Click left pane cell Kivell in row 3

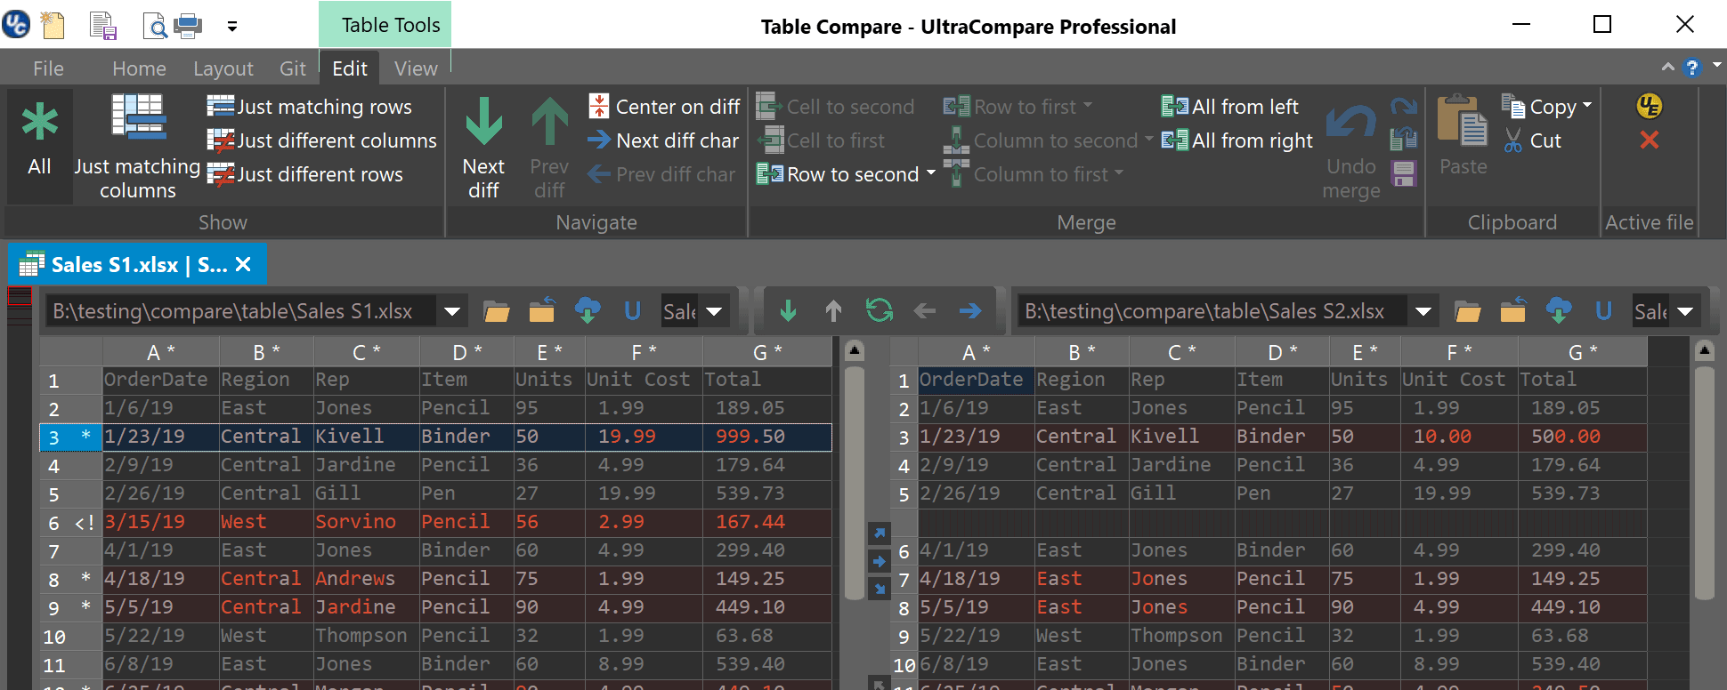click(x=366, y=437)
